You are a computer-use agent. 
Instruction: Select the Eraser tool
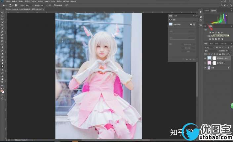(2, 53)
